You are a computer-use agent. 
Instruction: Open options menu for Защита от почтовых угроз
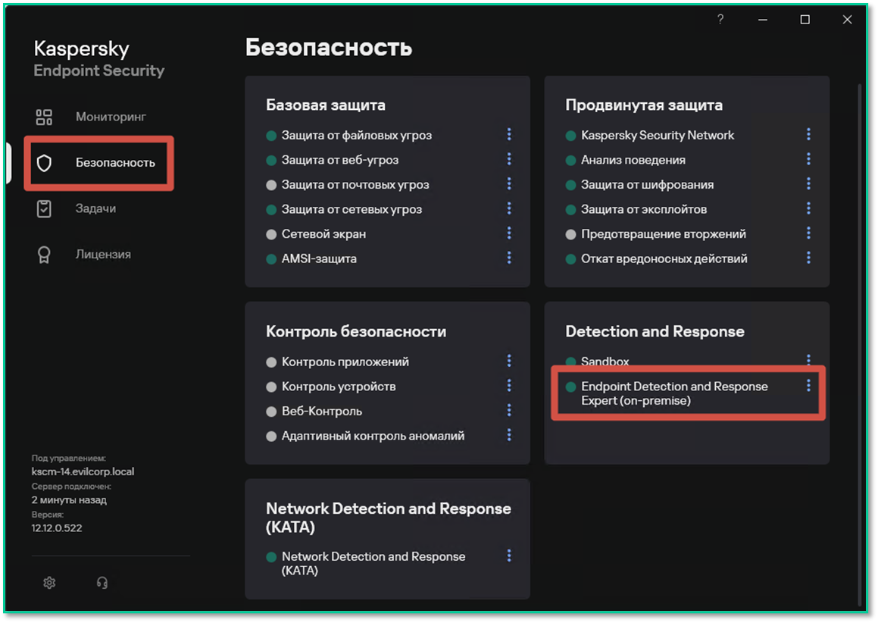tap(509, 183)
